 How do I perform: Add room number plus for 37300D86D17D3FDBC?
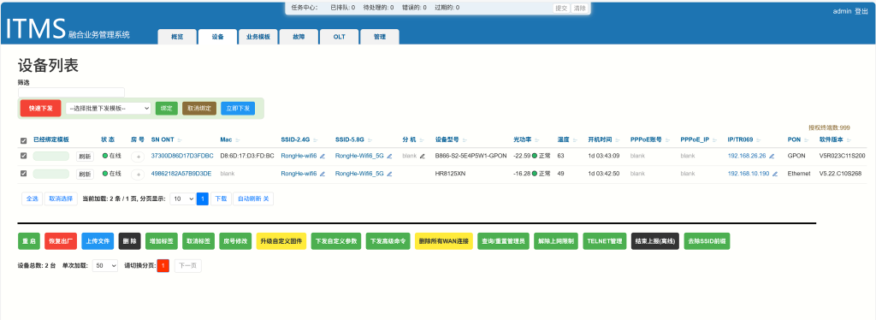pos(138,157)
